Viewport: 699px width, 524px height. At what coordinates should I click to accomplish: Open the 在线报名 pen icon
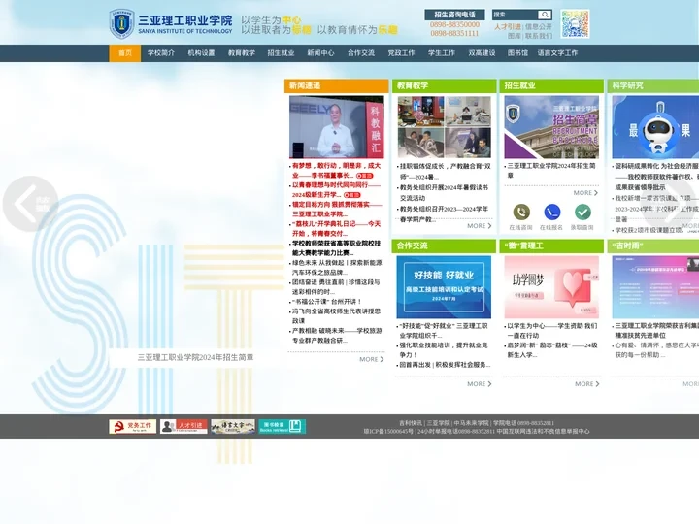click(551, 213)
